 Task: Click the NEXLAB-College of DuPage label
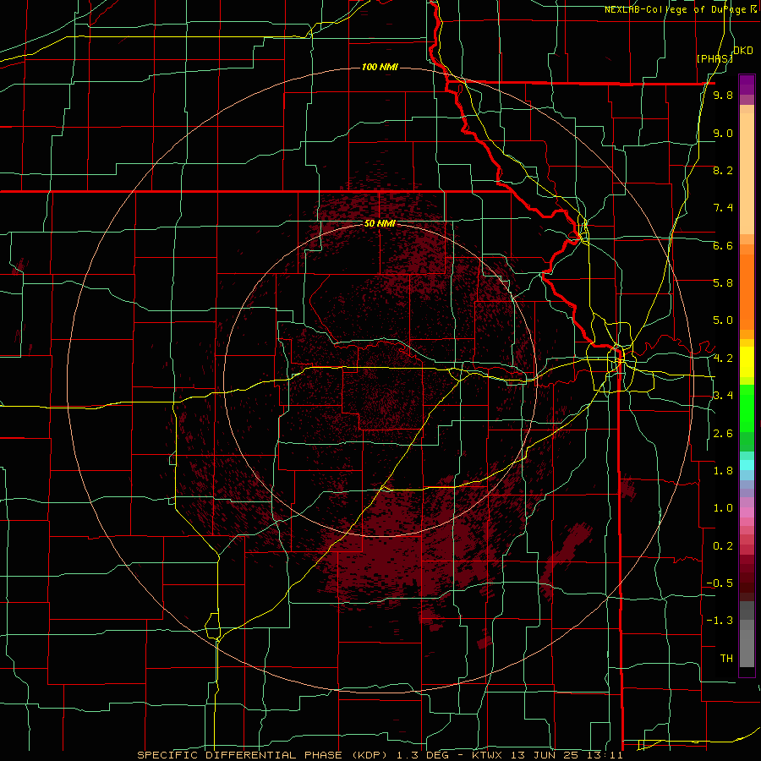tap(675, 9)
